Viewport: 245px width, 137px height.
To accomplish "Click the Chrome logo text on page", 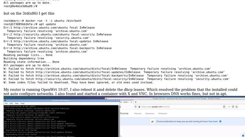I will [124, 113].
